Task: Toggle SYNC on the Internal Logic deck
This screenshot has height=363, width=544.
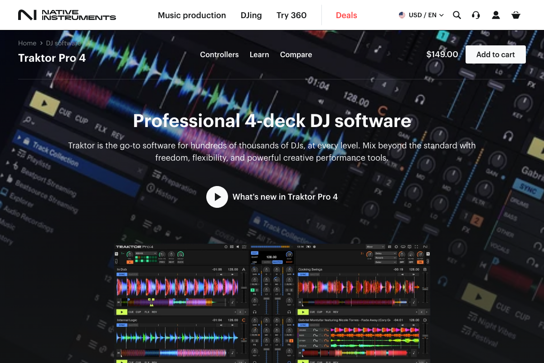Action: pyautogui.click(x=122, y=325)
